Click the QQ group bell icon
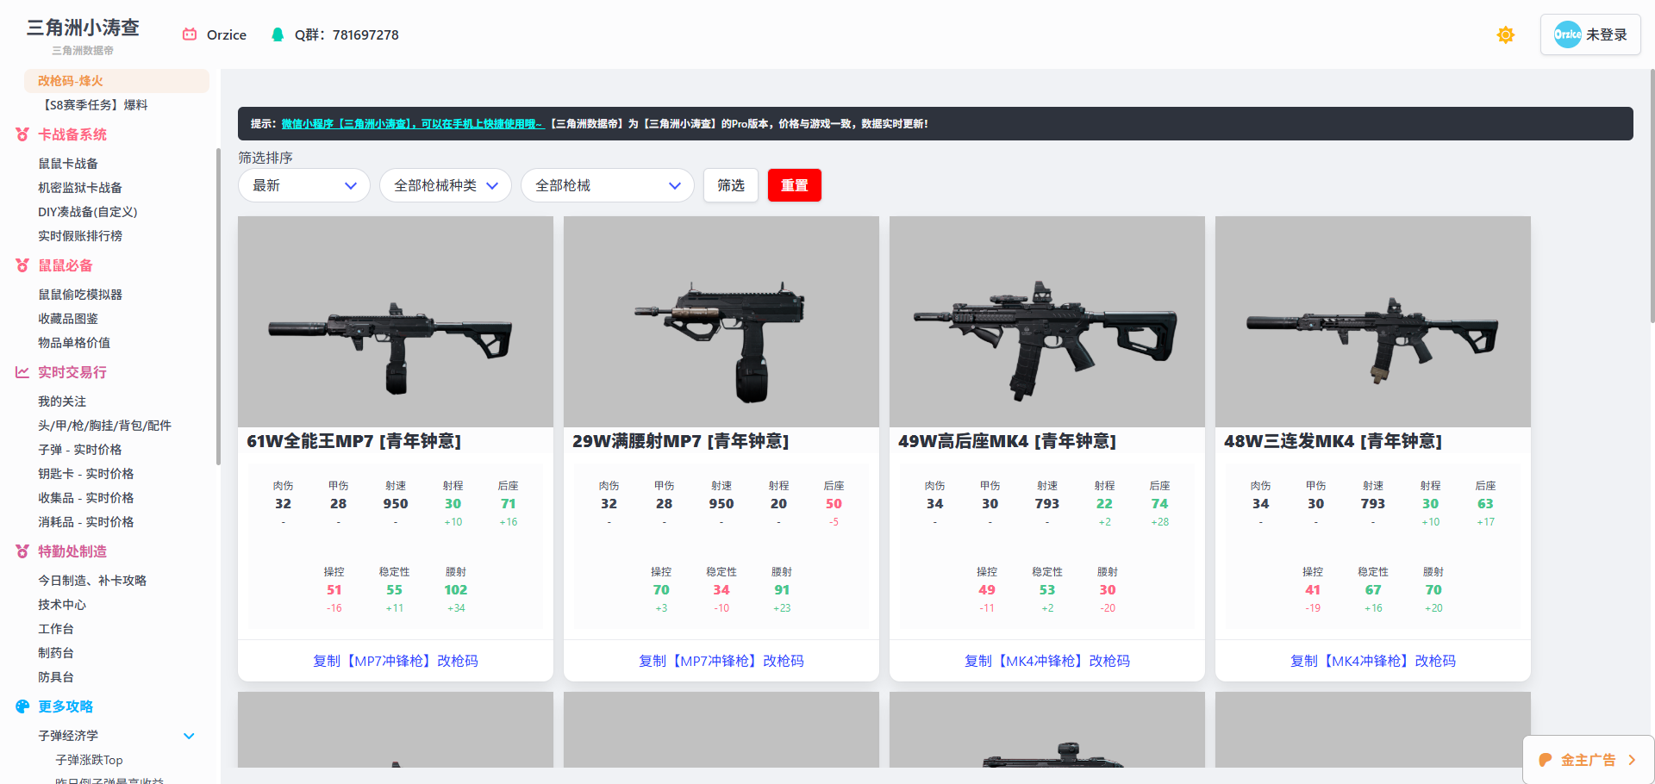This screenshot has height=784, width=1655. click(278, 34)
